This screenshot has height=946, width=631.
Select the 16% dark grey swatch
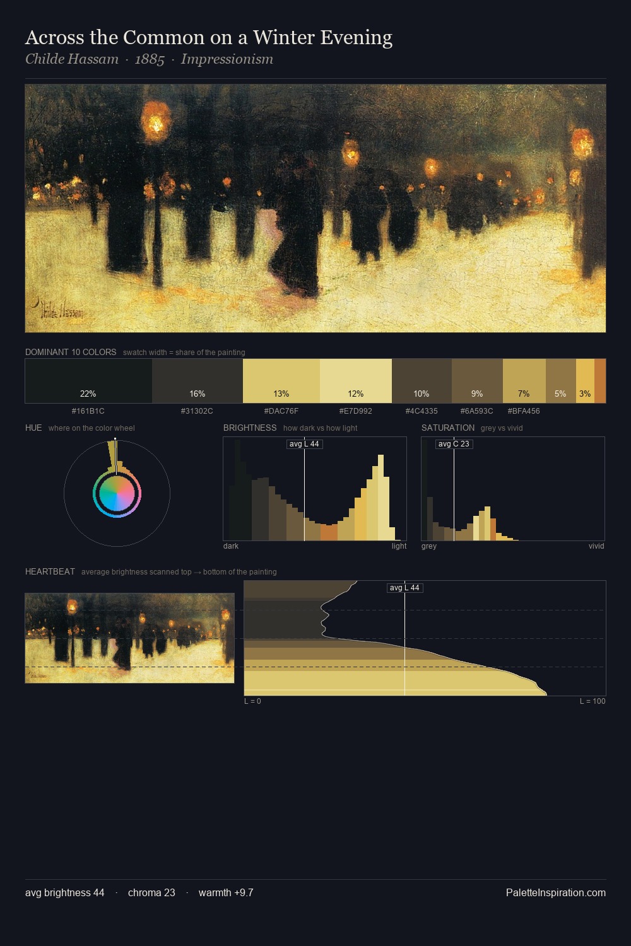coord(198,381)
